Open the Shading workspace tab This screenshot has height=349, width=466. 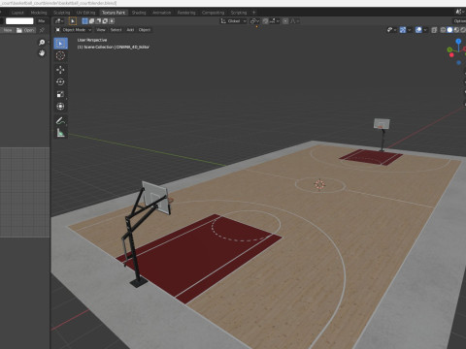click(139, 13)
